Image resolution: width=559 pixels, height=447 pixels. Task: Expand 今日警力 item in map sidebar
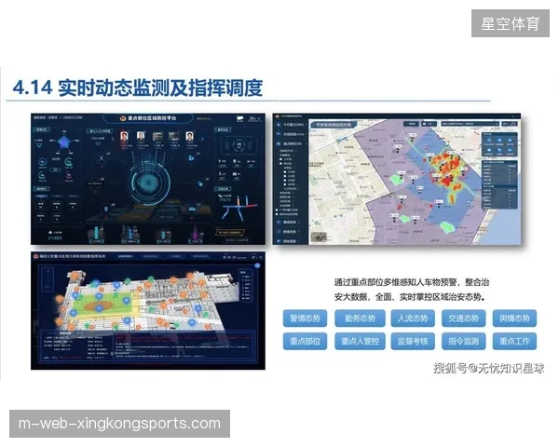pyautogui.click(x=291, y=125)
